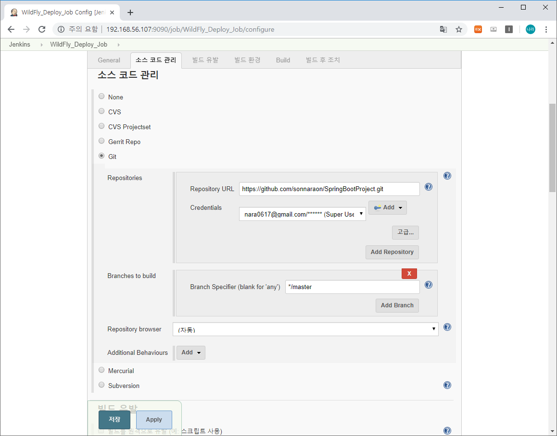Switch to the 빌드 환경 tab
The height and width of the screenshot is (436, 557).
[x=247, y=60]
